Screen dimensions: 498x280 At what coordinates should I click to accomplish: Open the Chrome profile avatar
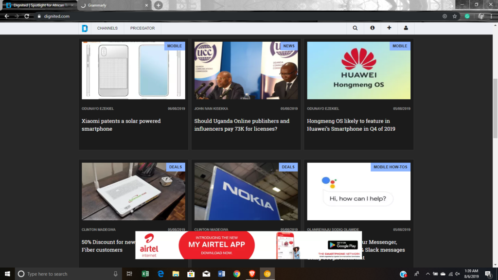481,16
